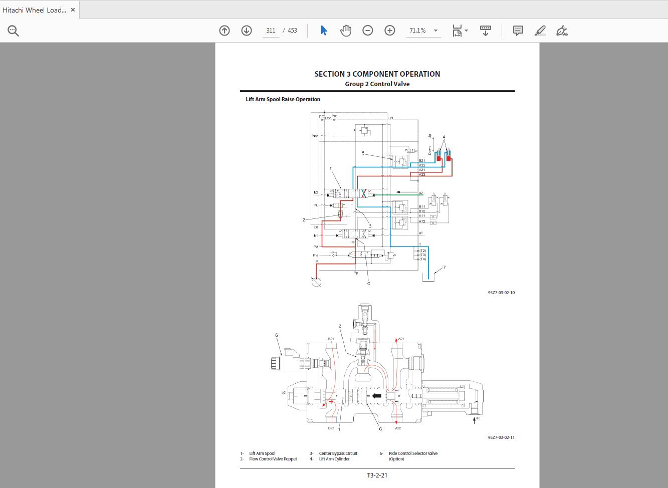Zoom out of the document
Image resolution: width=668 pixels, height=488 pixels.
tap(367, 30)
